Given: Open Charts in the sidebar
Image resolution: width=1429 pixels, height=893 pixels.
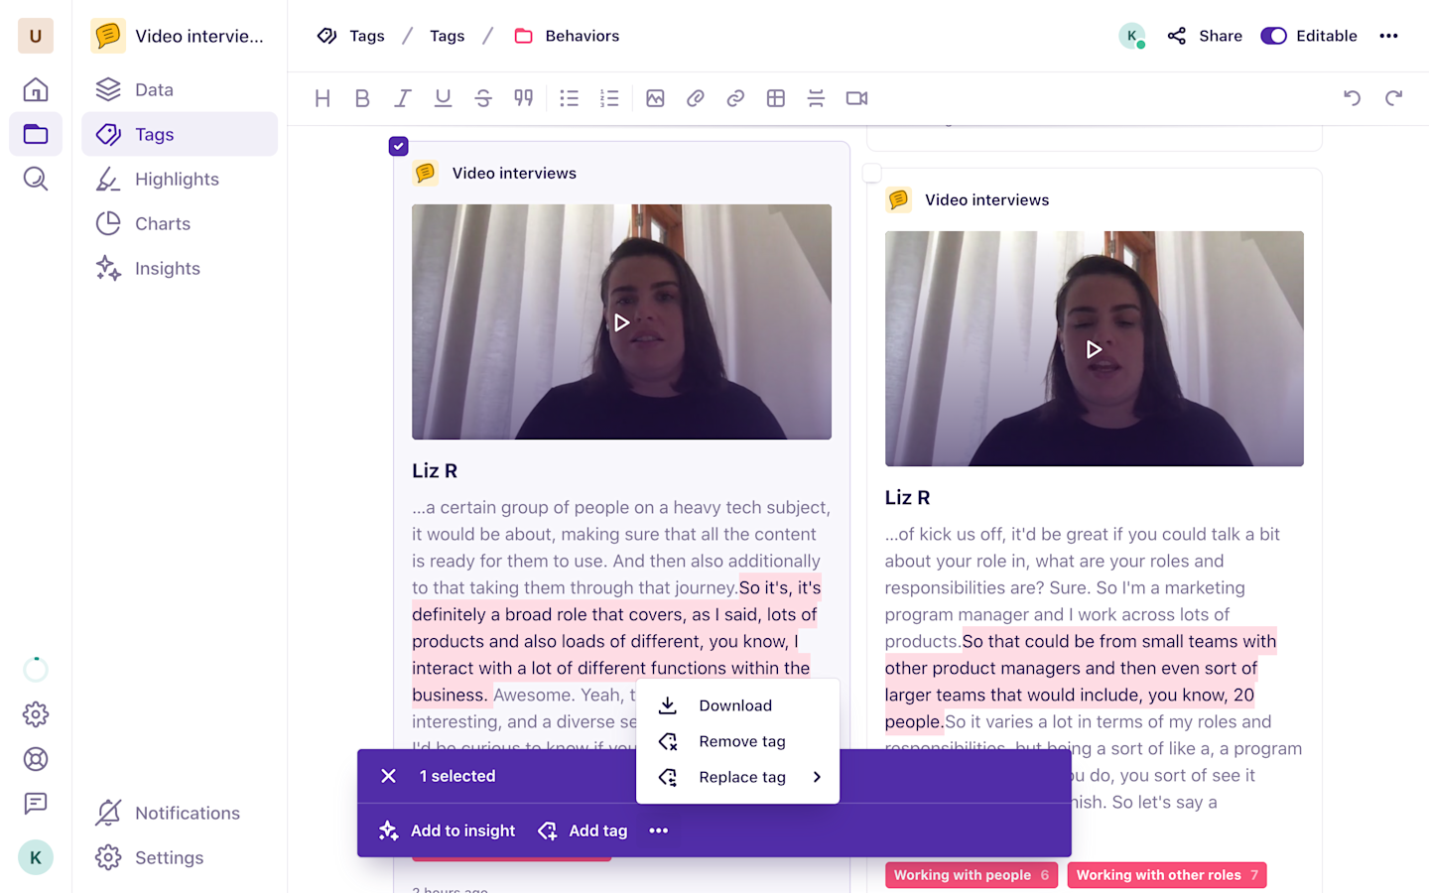Looking at the screenshot, I should tap(180, 223).
